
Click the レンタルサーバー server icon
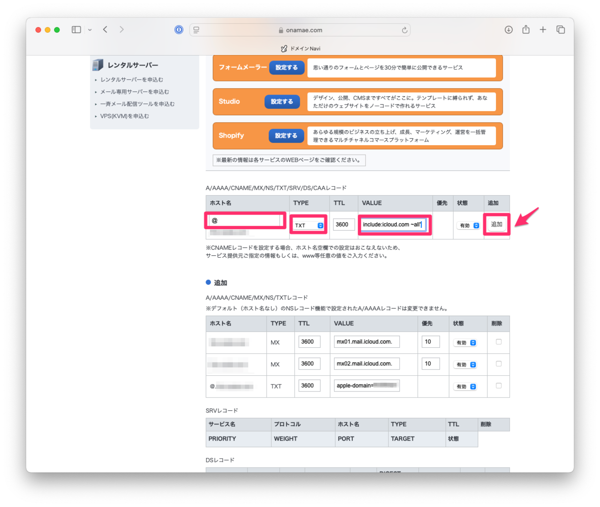tap(97, 65)
